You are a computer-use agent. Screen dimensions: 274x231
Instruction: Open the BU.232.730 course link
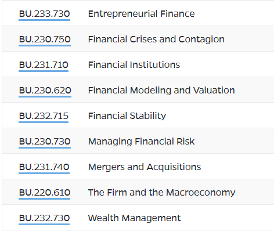coord(44,218)
